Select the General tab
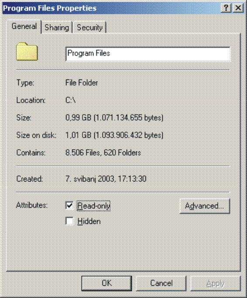Viewport: 247px width, 298px height. pos(24,27)
